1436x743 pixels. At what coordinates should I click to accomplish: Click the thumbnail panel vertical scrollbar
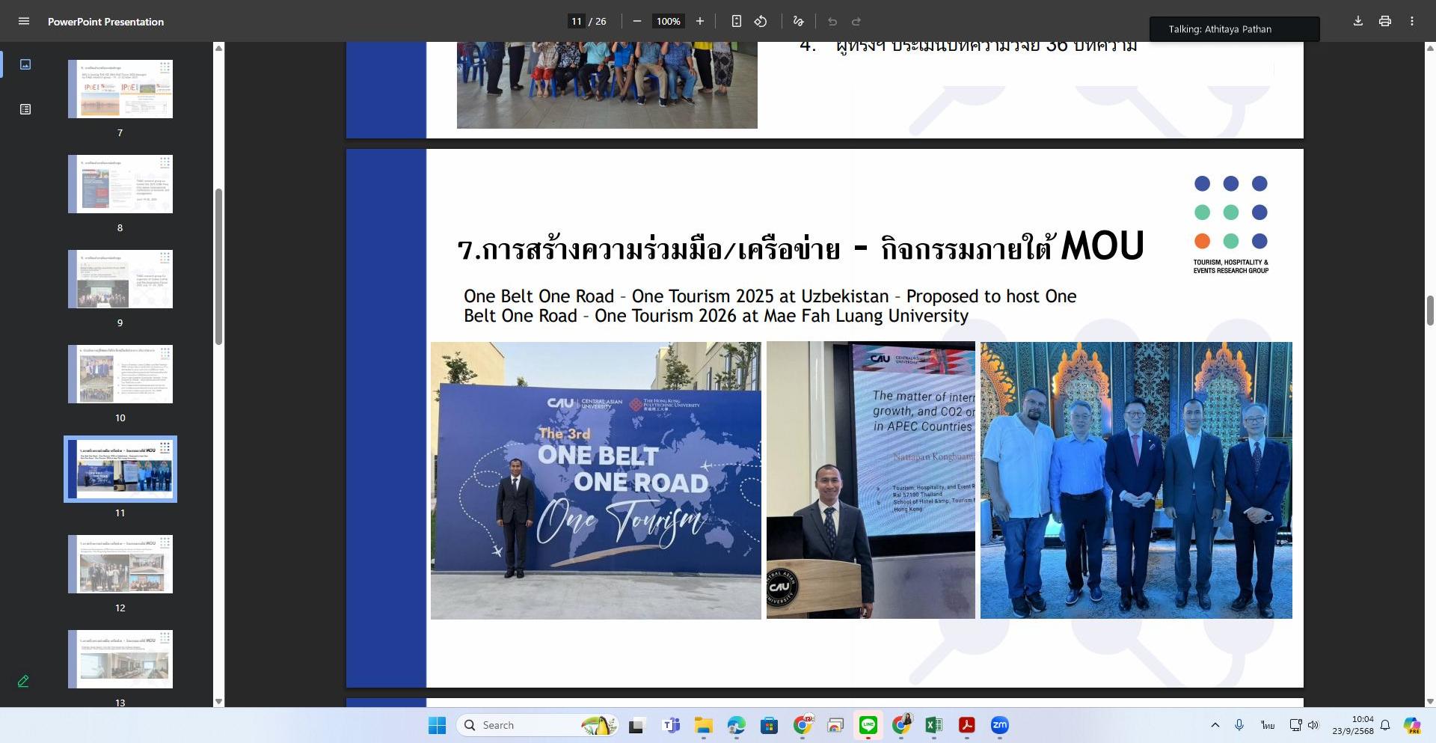click(218, 266)
